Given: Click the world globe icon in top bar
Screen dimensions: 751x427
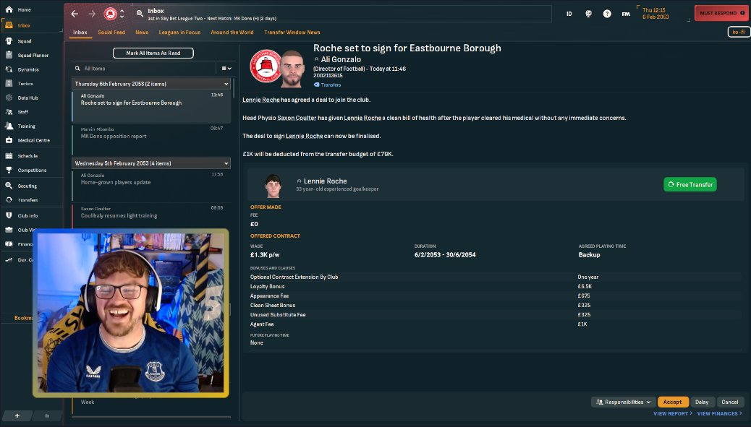Looking at the screenshot, I should pos(588,14).
